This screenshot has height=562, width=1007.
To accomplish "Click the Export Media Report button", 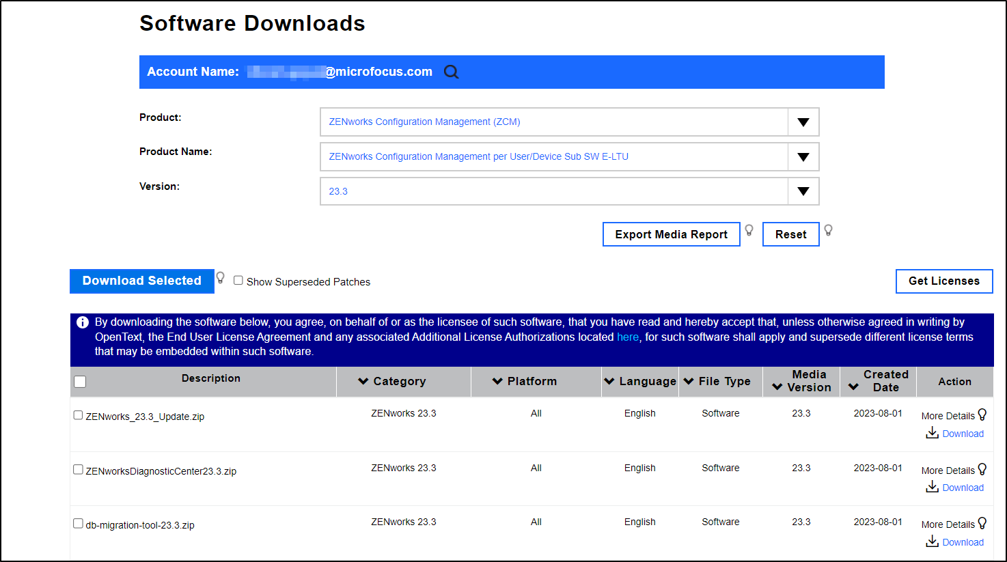I will pos(672,234).
